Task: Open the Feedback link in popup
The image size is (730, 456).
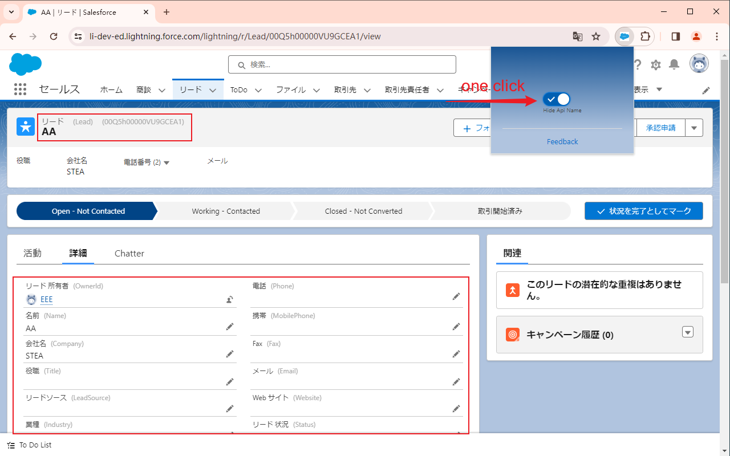Action: click(x=562, y=141)
